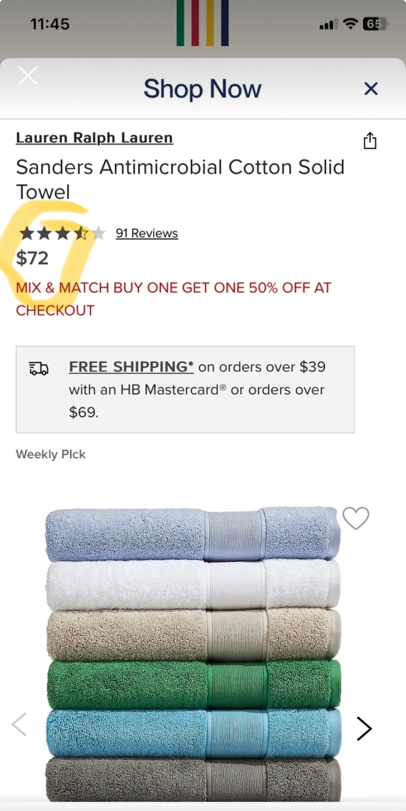Close Shop Now panel with blue X
This screenshot has height=811, width=406.
(371, 88)
